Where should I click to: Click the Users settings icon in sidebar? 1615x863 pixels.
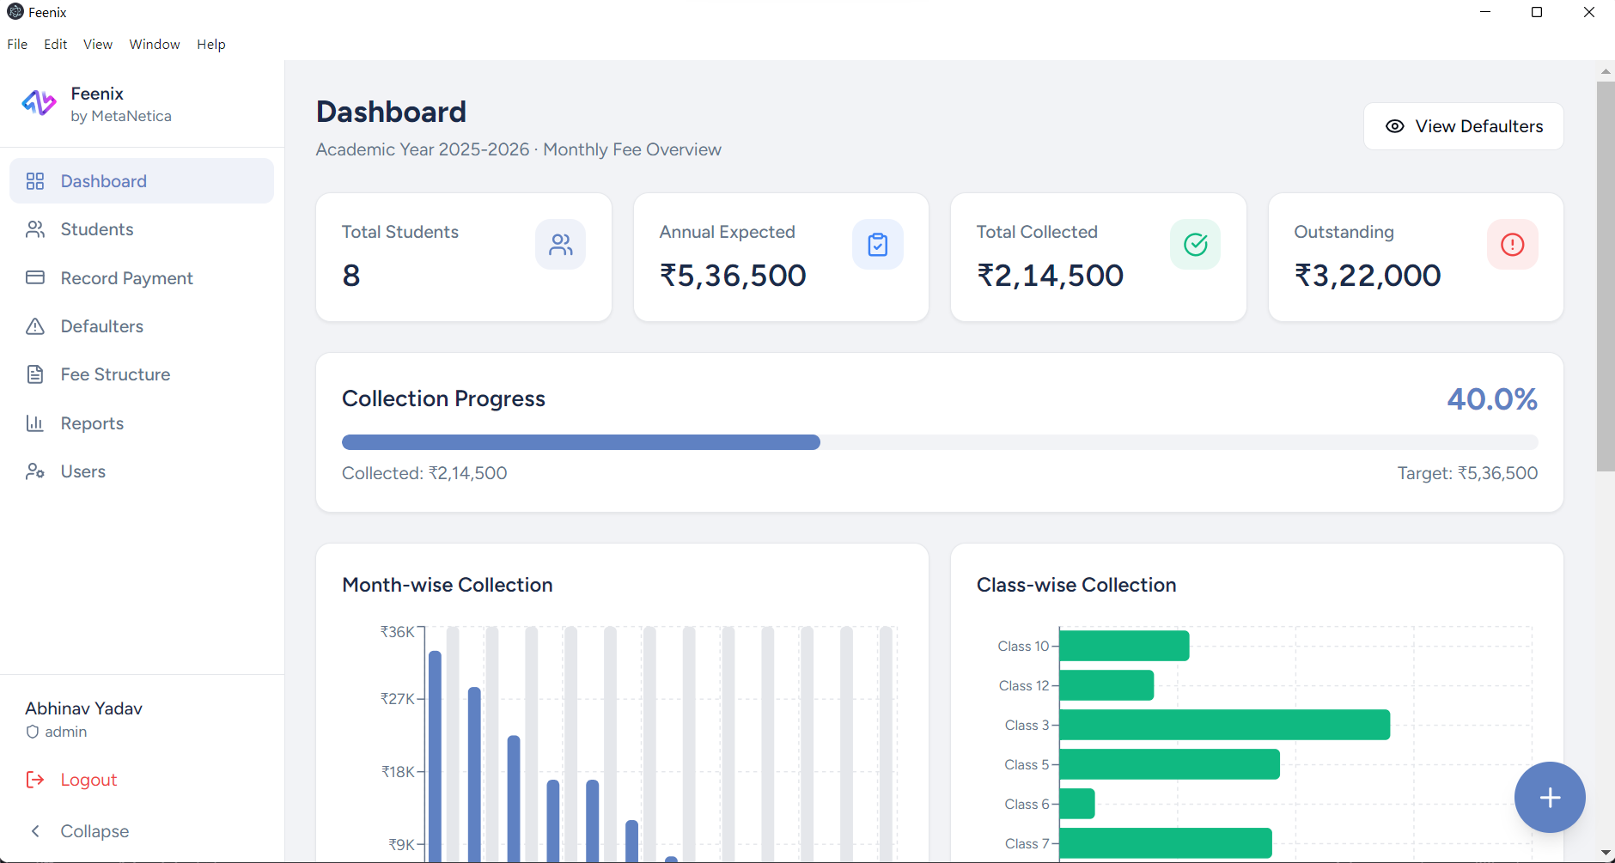(35, 471)
